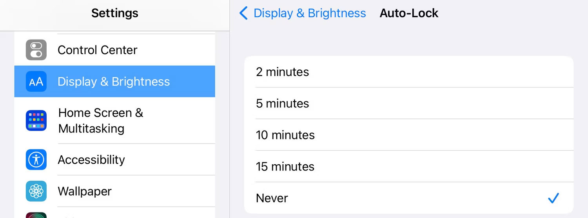Tap the Wallpaper flower icon

tap(36, 191)
